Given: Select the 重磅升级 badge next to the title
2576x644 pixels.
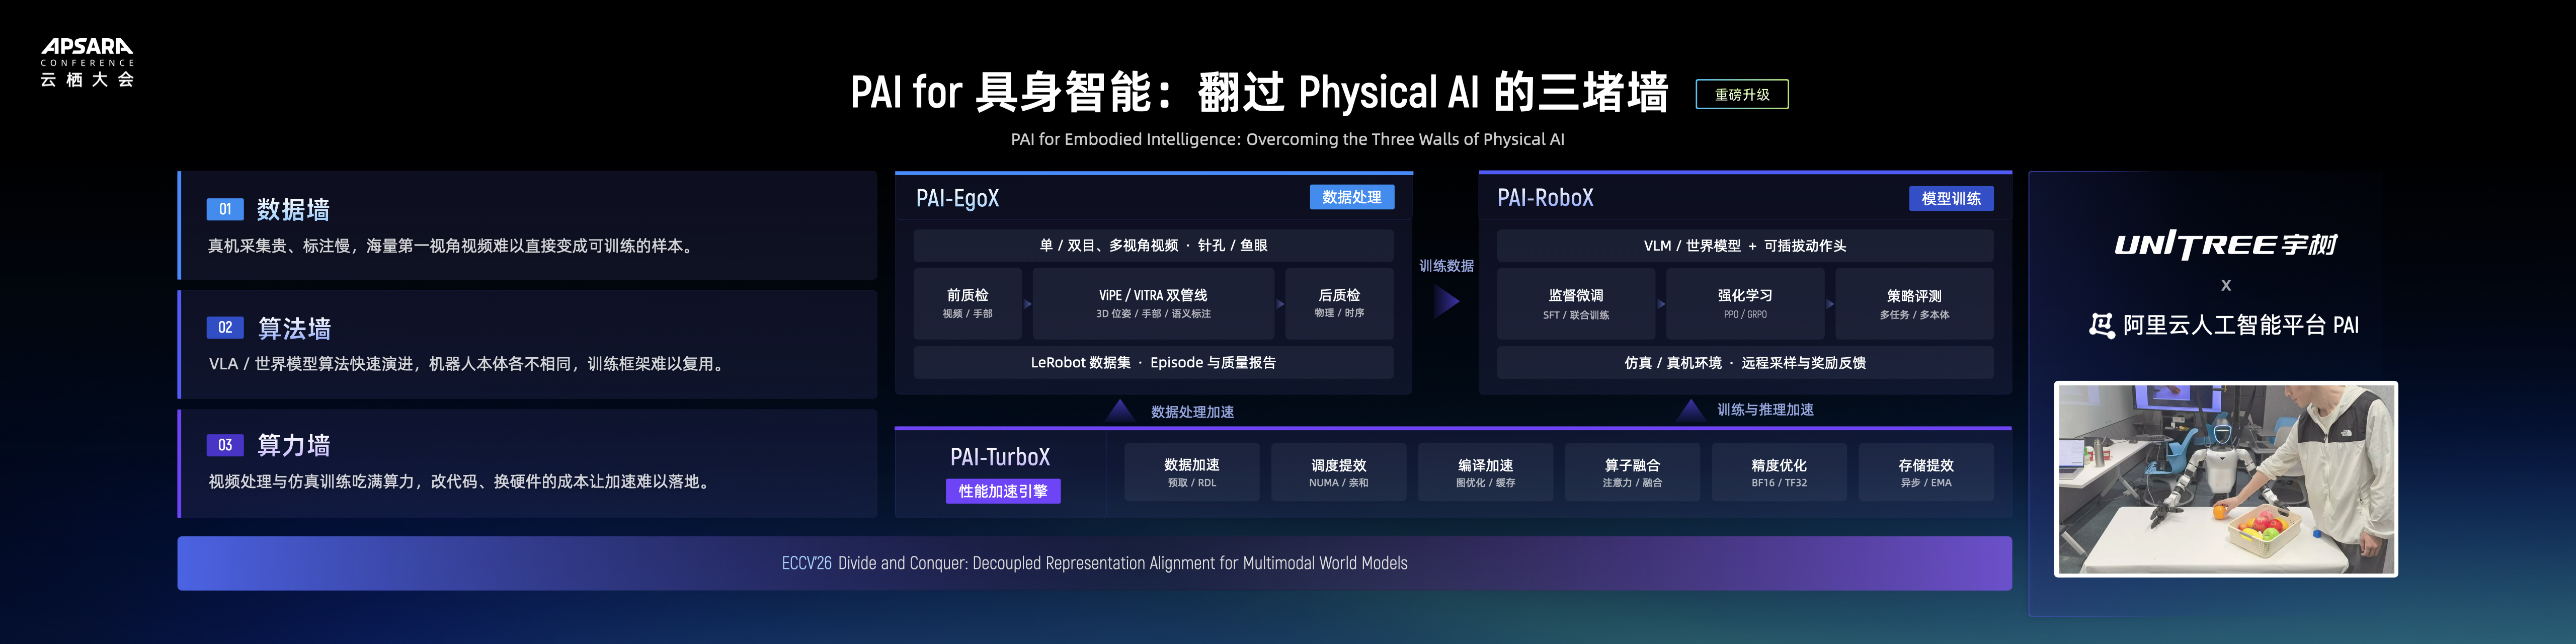Looking at the screenshot, I should 1742,94.
